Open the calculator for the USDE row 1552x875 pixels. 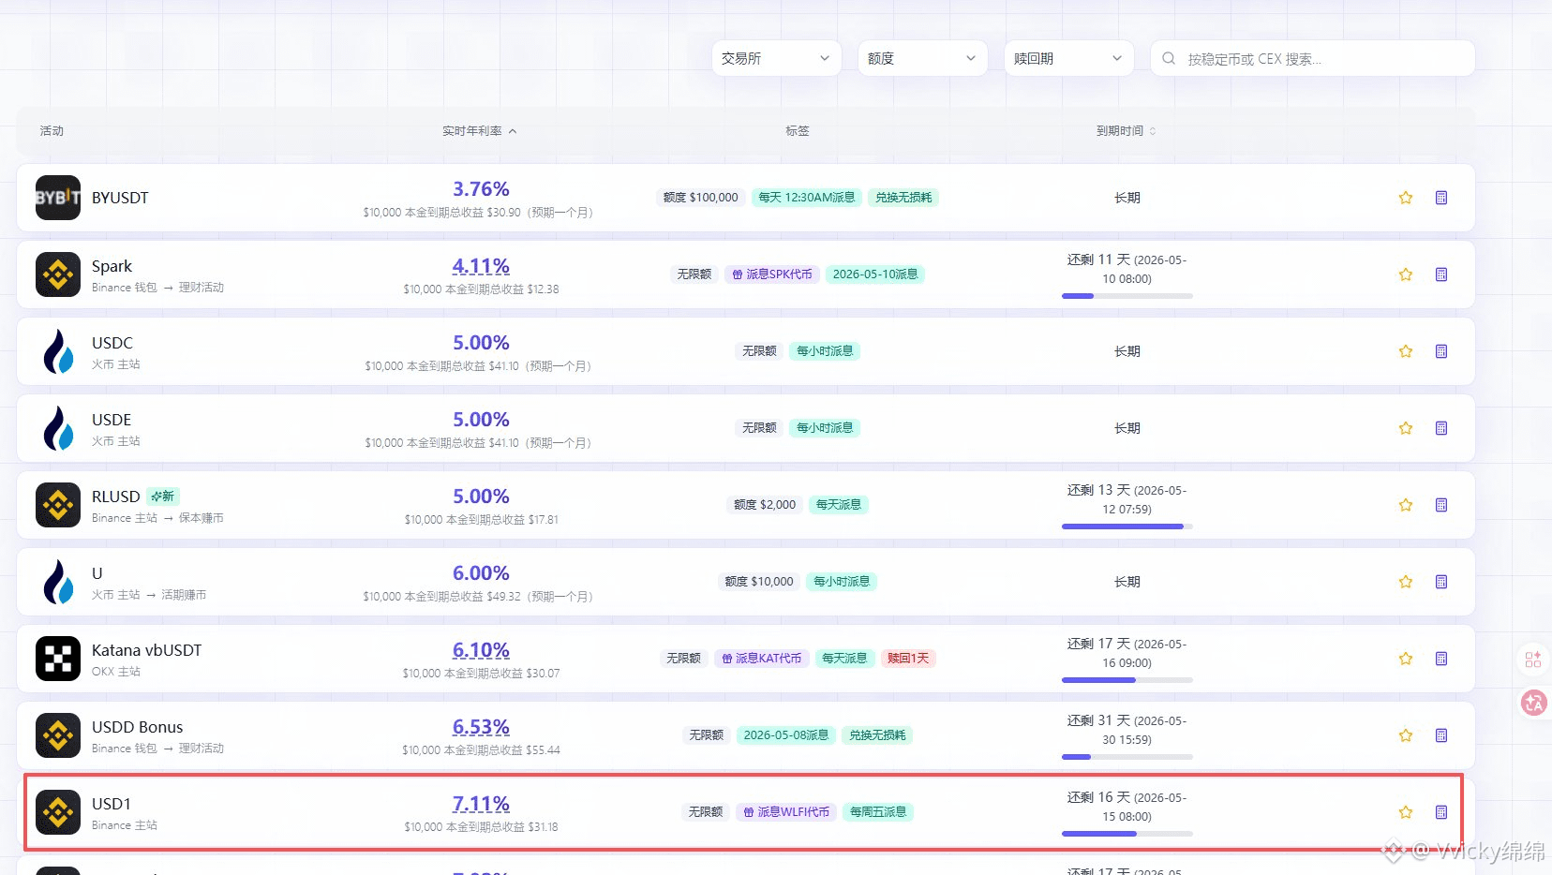1441,428
